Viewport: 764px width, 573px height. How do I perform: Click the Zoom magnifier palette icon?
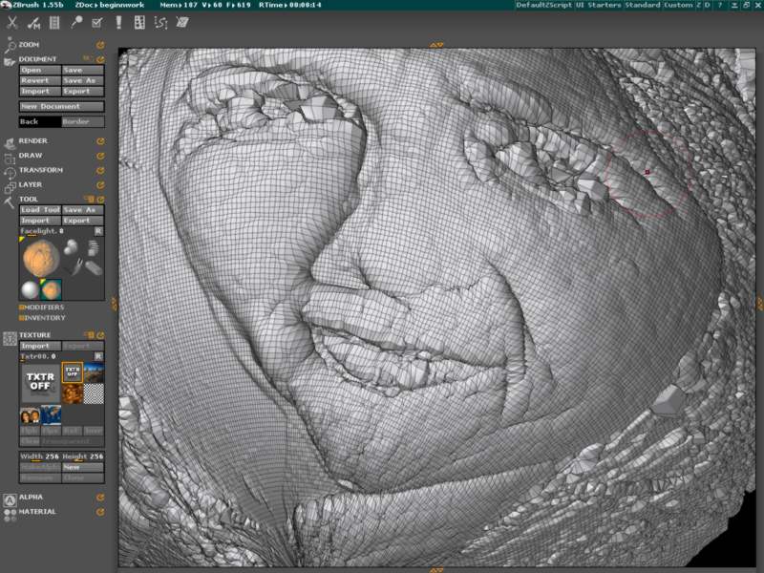click(11, 44)
